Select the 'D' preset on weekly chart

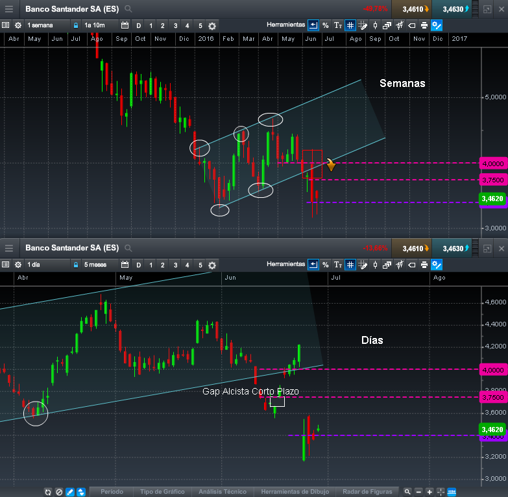pos(139,25)
